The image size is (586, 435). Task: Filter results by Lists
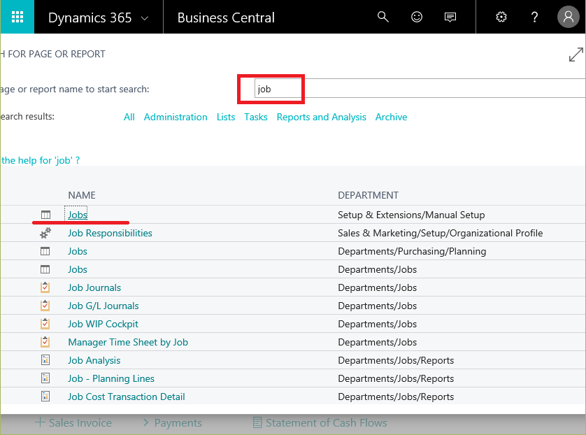pos(226,117)
